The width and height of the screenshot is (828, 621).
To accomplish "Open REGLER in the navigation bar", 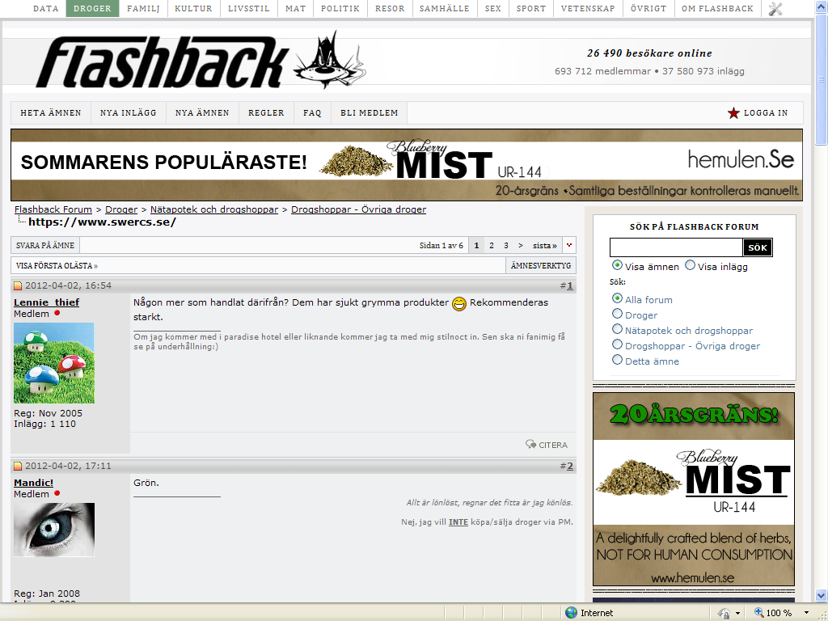I will [x=266, y=113].
